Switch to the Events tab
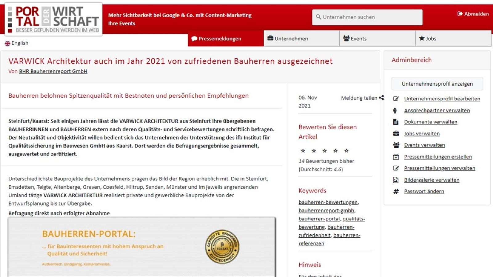 [x=377, y=38]
